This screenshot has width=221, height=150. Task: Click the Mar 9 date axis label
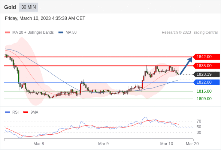coord(103,144)
